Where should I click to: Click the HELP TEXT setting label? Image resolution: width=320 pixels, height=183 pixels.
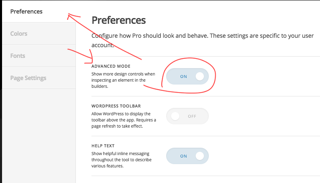[103, 146]
